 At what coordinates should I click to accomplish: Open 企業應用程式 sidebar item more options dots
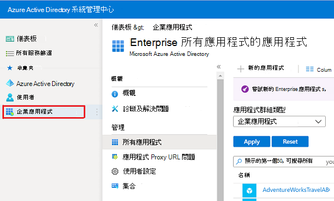tap(97, 112)
